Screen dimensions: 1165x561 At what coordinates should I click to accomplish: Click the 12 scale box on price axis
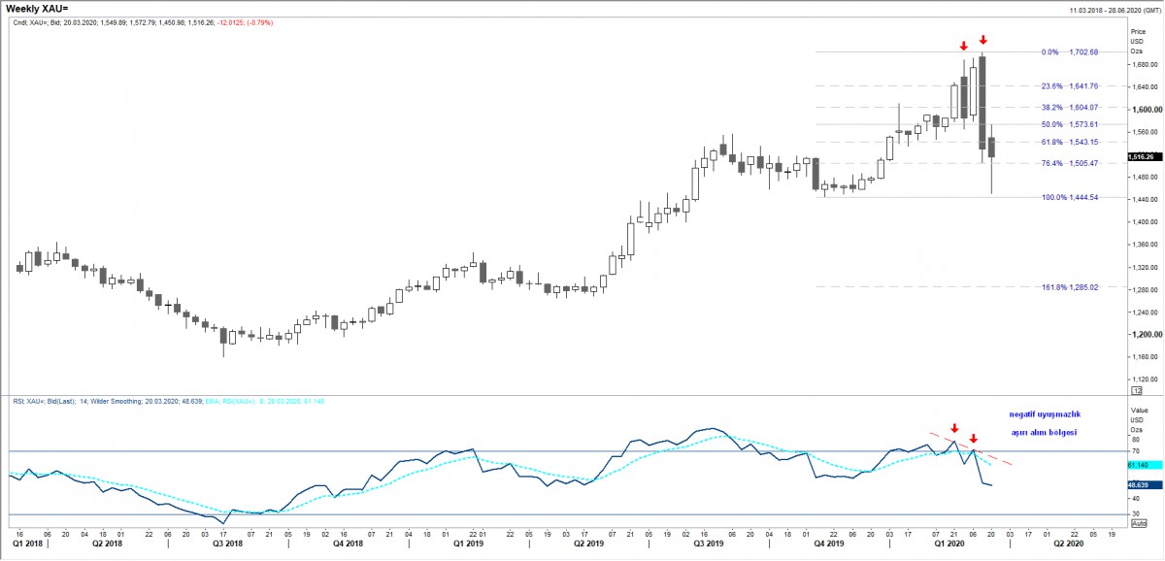[1136, 390]
